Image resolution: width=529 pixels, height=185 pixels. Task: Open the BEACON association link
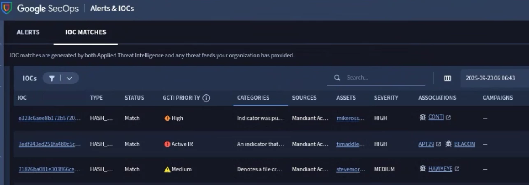click(464, 144)
